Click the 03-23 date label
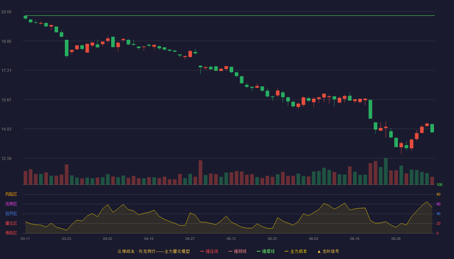The width and height of the screenshot is (454, 259). [66, 239]
